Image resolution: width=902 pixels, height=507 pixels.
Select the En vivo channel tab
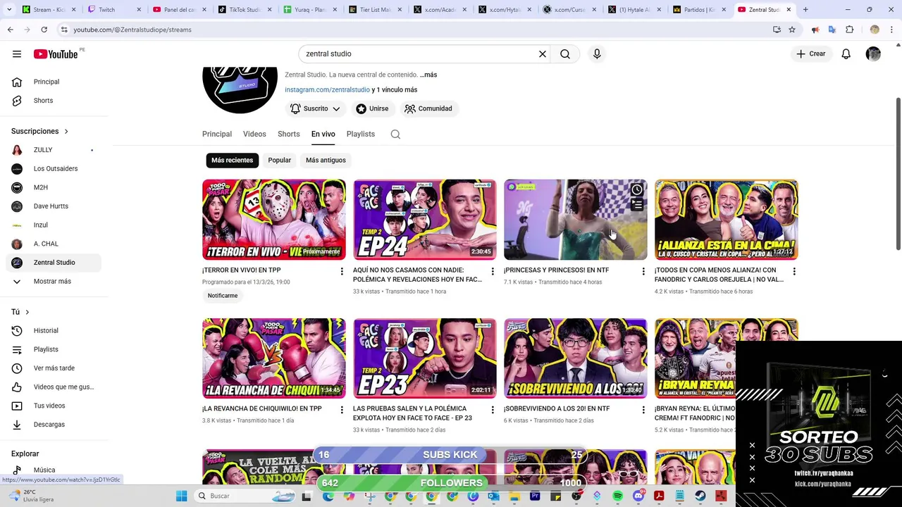click(x=323, y=134)
